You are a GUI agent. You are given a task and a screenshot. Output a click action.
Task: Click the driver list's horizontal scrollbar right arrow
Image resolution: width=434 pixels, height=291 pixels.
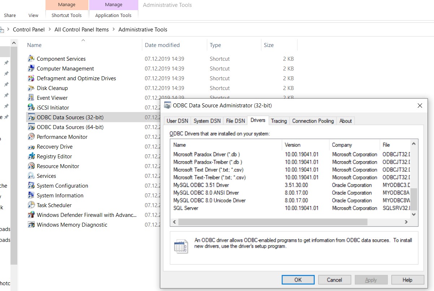(x=406, y=222)
